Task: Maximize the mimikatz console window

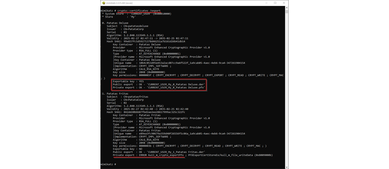Action: point(275,3)
